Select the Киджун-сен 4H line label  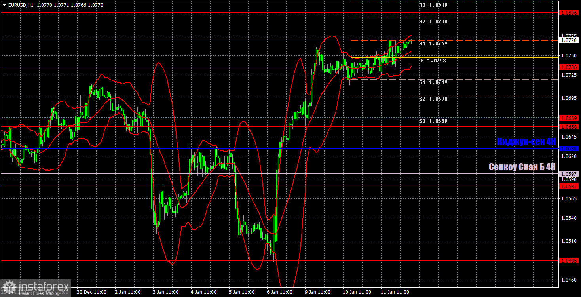click(x=526, y=141)
